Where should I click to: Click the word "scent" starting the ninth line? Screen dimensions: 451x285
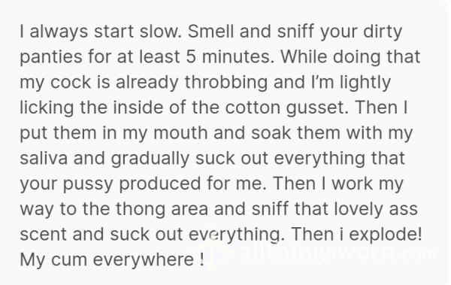43,235
